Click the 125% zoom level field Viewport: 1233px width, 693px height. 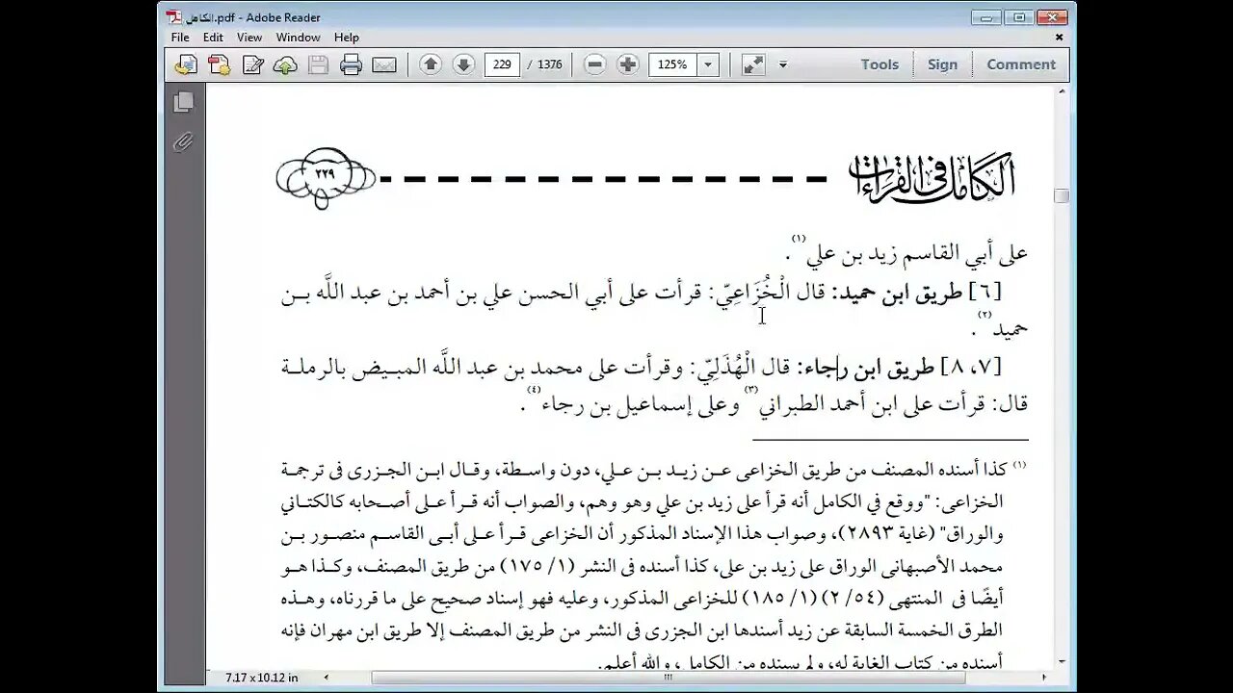(673, 64)
